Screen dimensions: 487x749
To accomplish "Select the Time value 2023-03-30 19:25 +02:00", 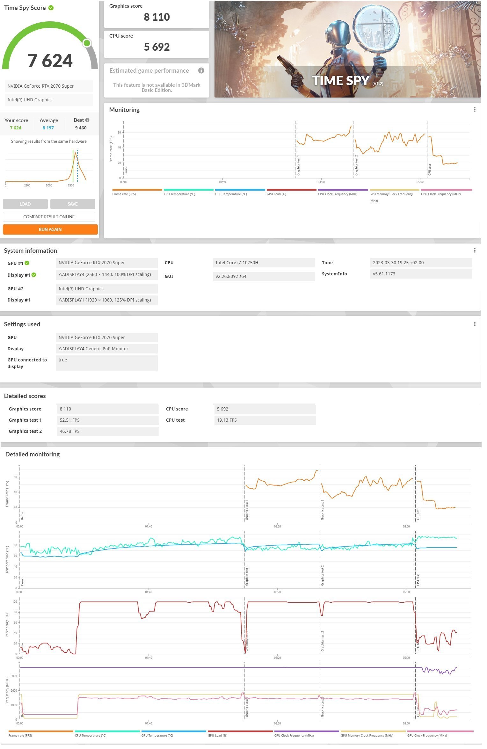I will pyautogui.click(x=421, y=263).
